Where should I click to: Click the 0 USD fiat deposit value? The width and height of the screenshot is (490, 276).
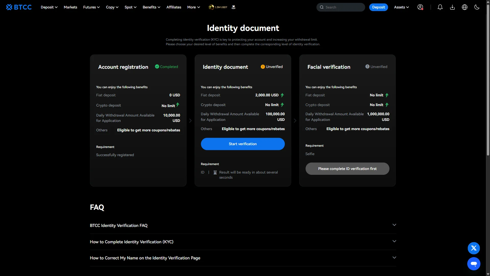pos(175,95)
